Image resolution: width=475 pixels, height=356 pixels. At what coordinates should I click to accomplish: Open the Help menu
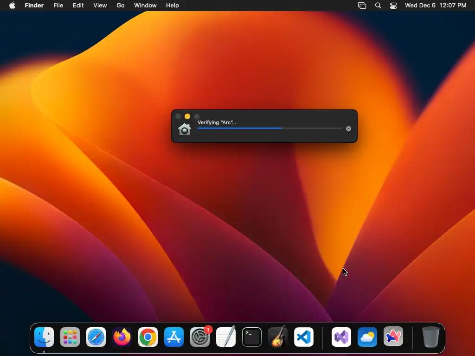173,6
